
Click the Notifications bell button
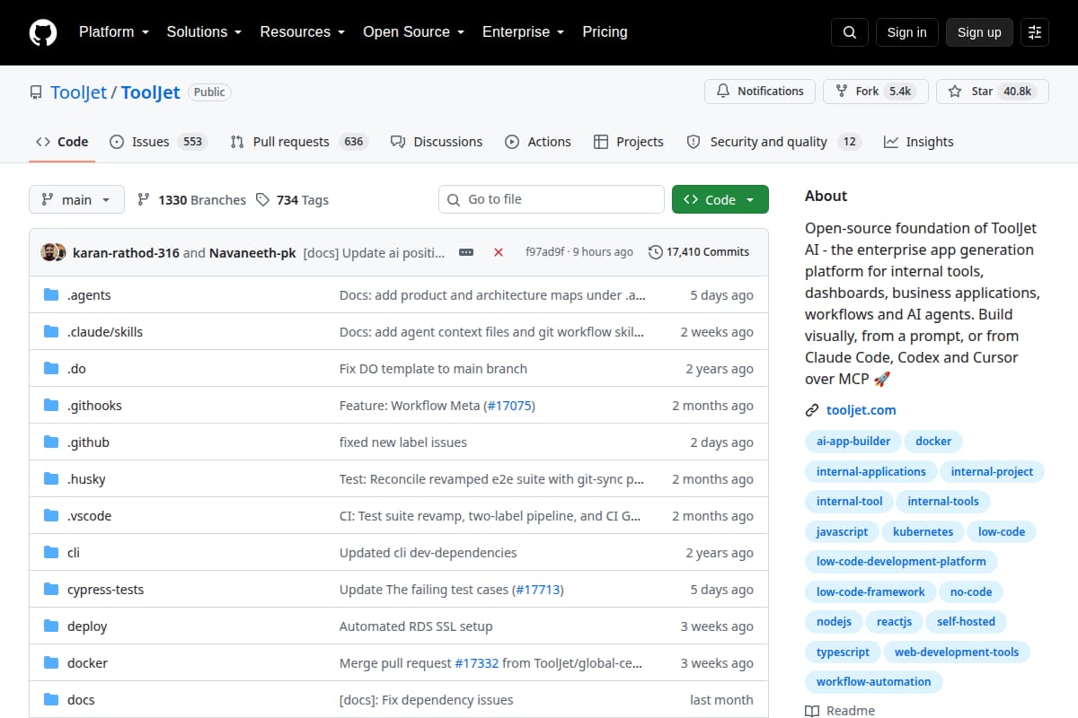(760, 92)
